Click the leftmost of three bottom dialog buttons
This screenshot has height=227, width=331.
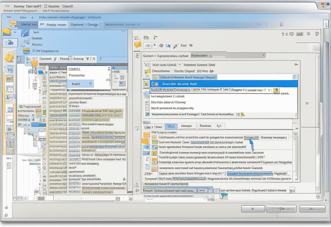(253, 209)
